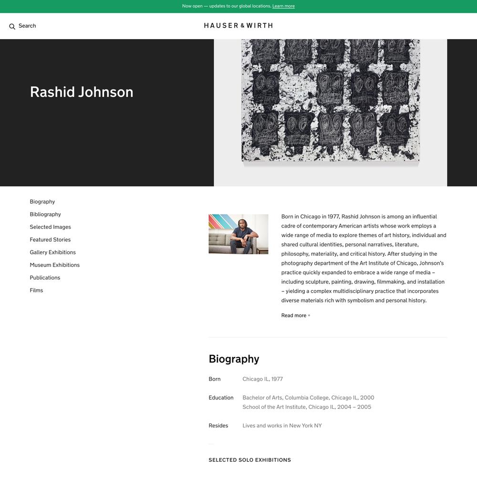
Task: Click the Born label
Action: [x=215, y=379]
